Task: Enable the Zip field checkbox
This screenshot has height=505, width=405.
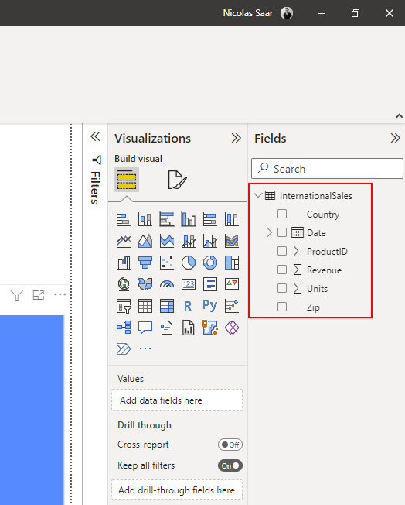Action: tap(282, 307)
